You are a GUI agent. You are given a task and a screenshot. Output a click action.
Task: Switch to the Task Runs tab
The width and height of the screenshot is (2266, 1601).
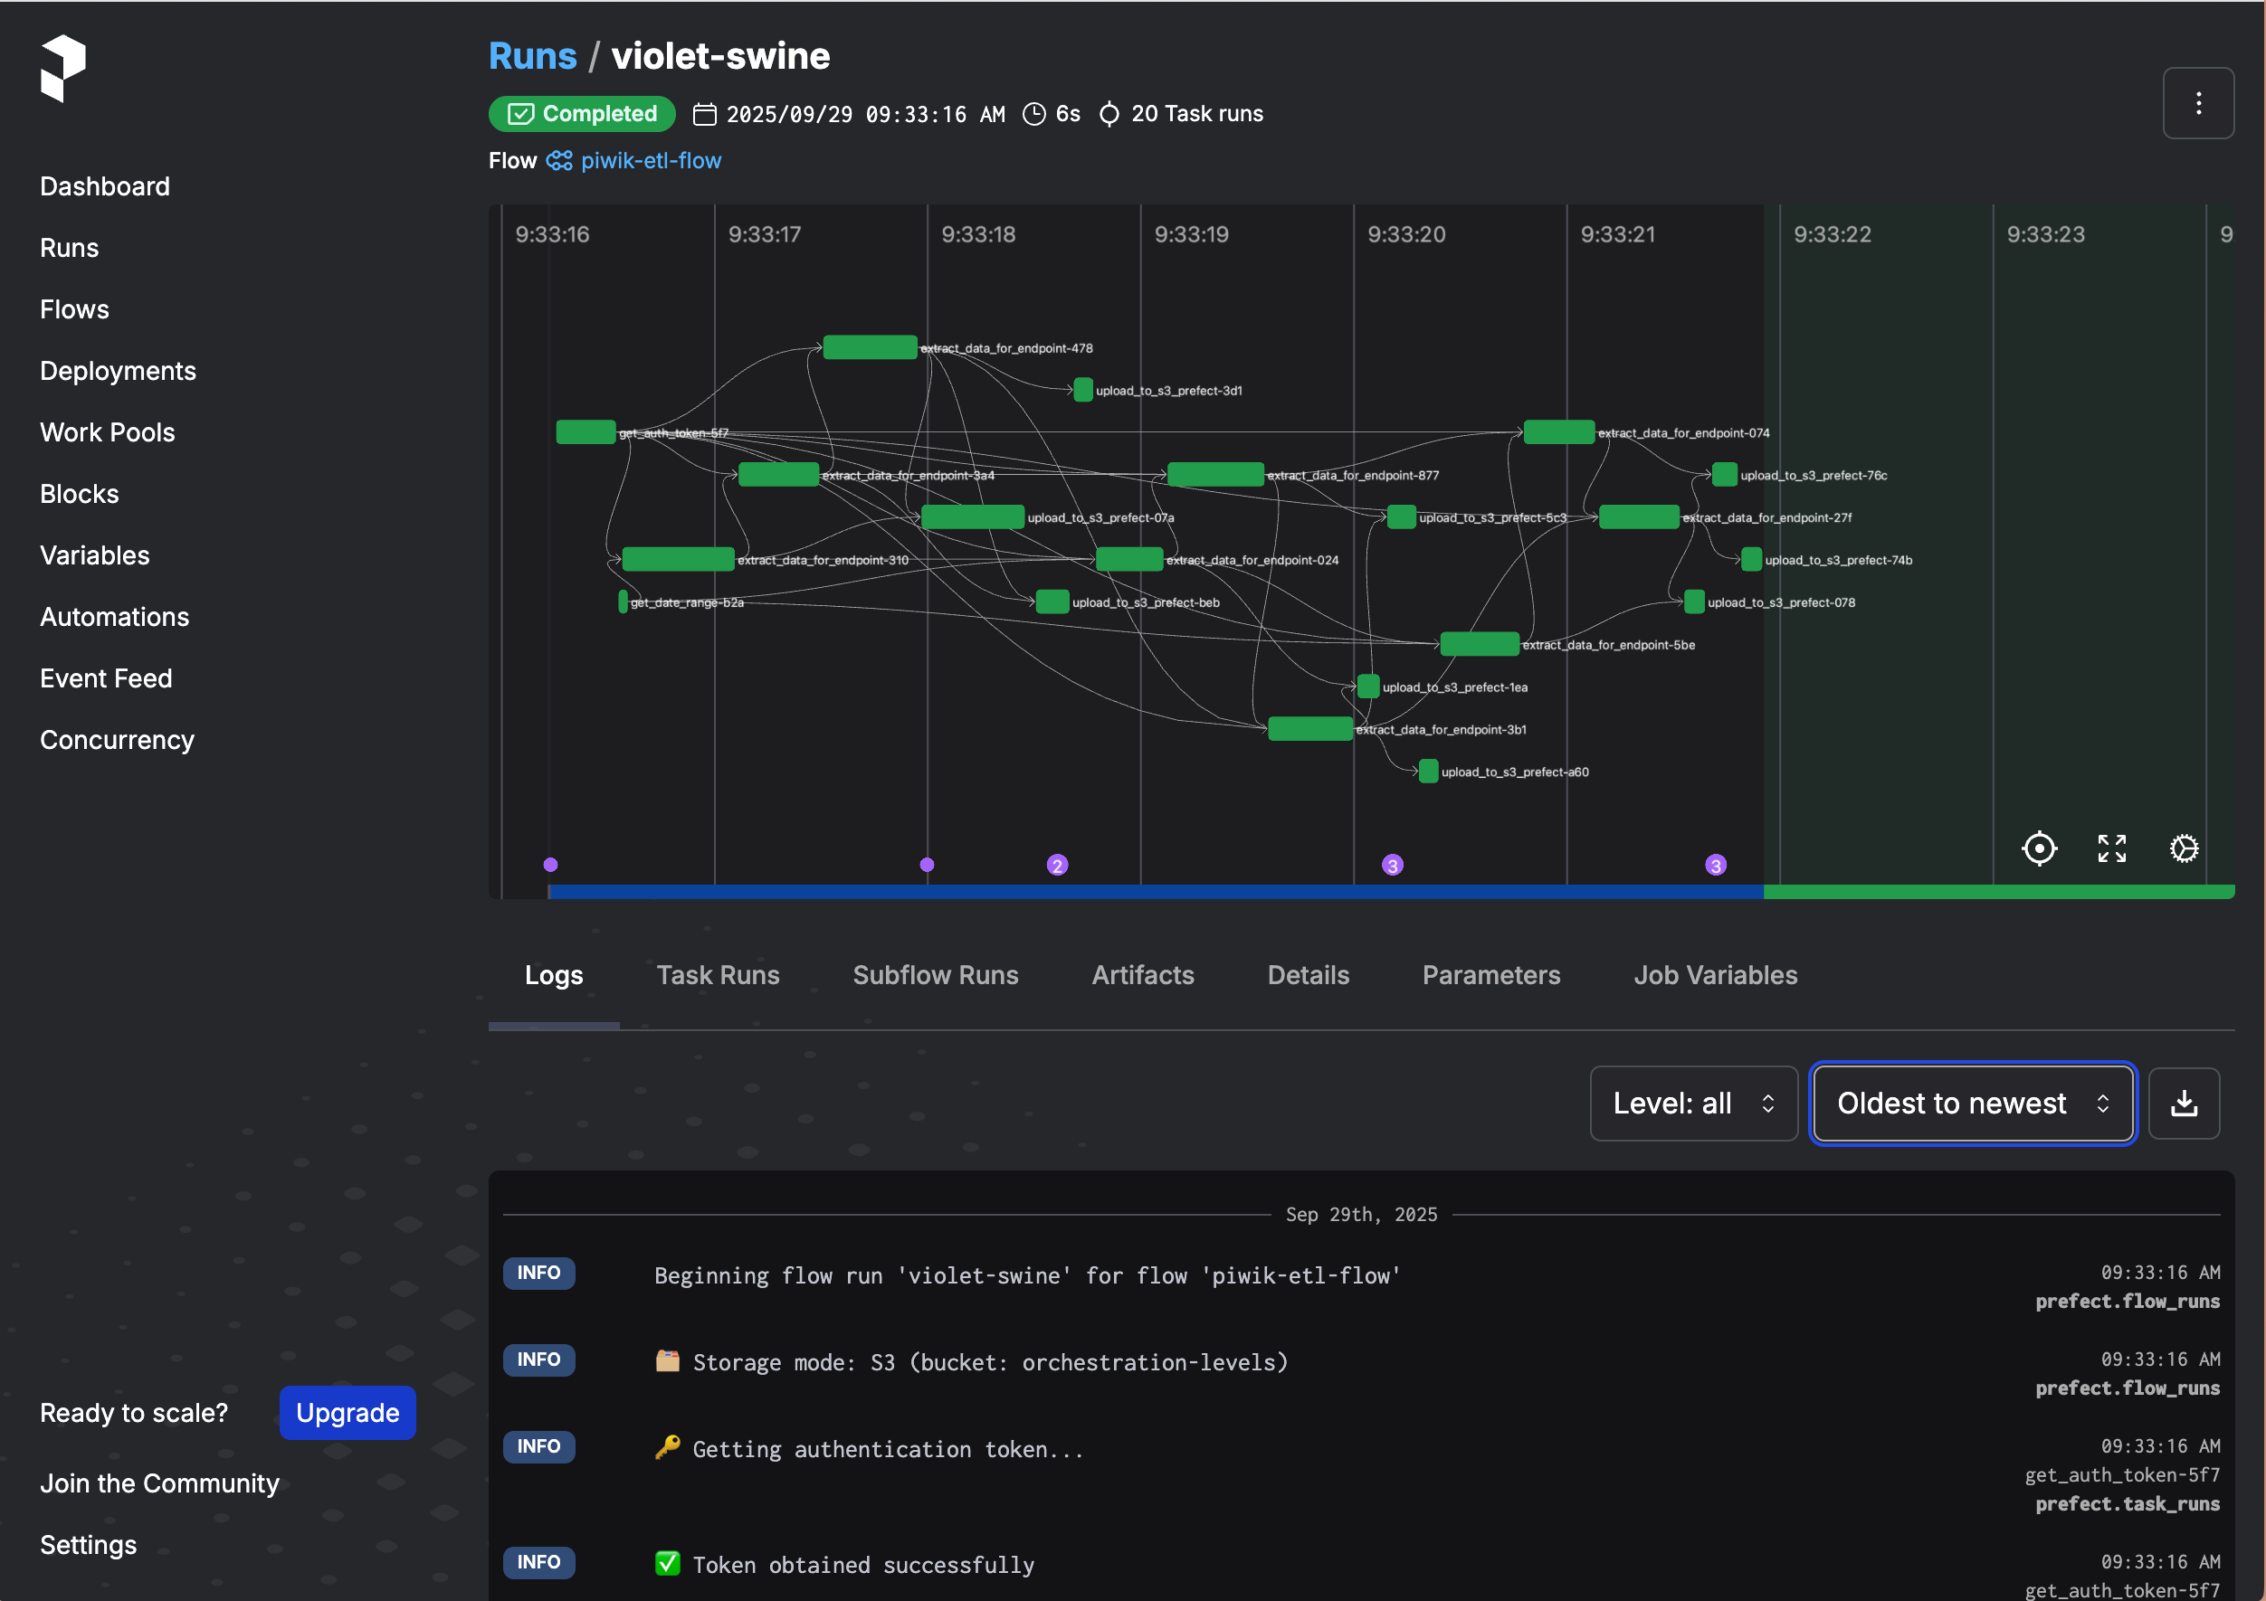coord(718,974)
